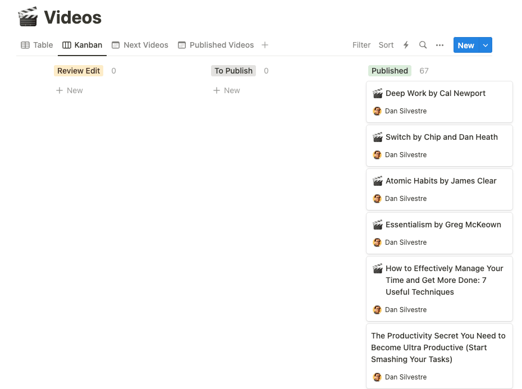This screenshot has height=389, width=522.
Task: Click the clapperboard page icon beside Videos
Action: point(28,17)
